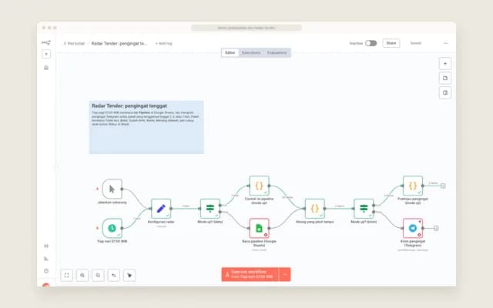This screenshot has height=308, width=493.
Task: Click Add tag next to workflow name
Action: pos(164,43)
